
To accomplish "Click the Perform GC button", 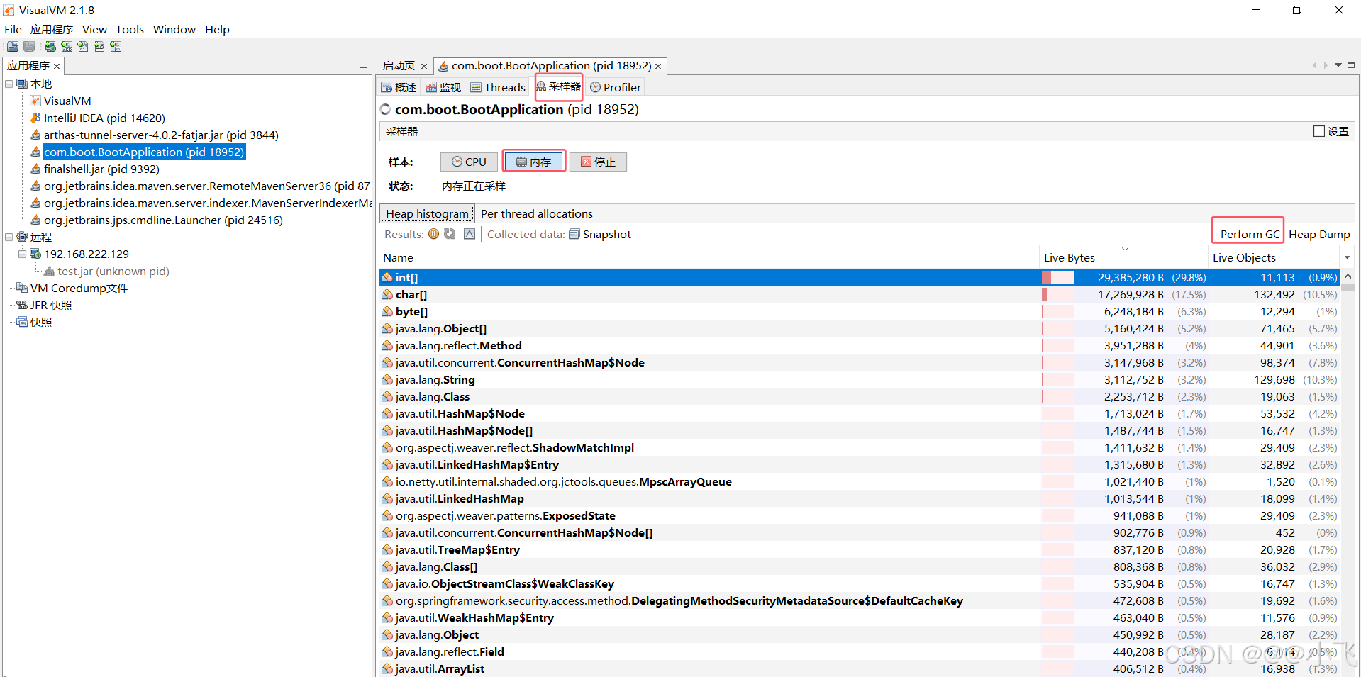I will pyautogui.click(x=1250, y=234).
